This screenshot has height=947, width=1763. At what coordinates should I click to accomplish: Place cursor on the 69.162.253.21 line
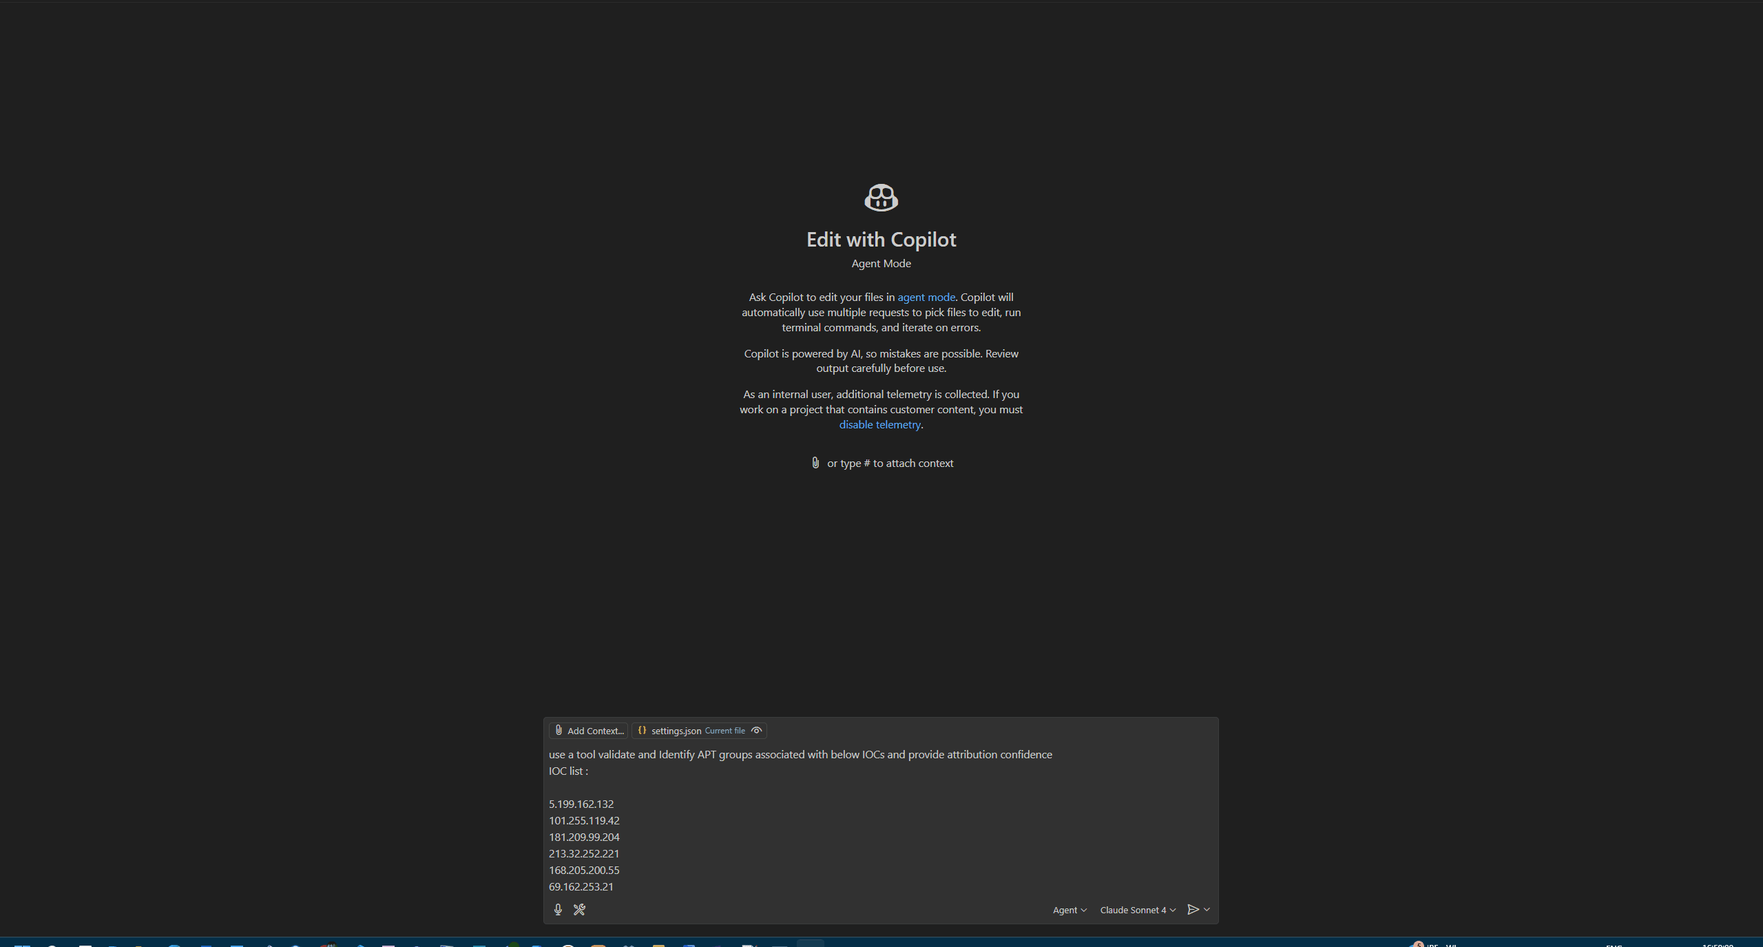(x=581, y=886)
